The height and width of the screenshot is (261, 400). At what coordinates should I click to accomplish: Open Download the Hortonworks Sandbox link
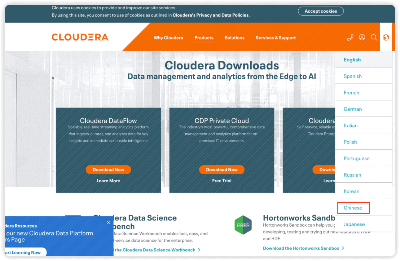[301, 248]
